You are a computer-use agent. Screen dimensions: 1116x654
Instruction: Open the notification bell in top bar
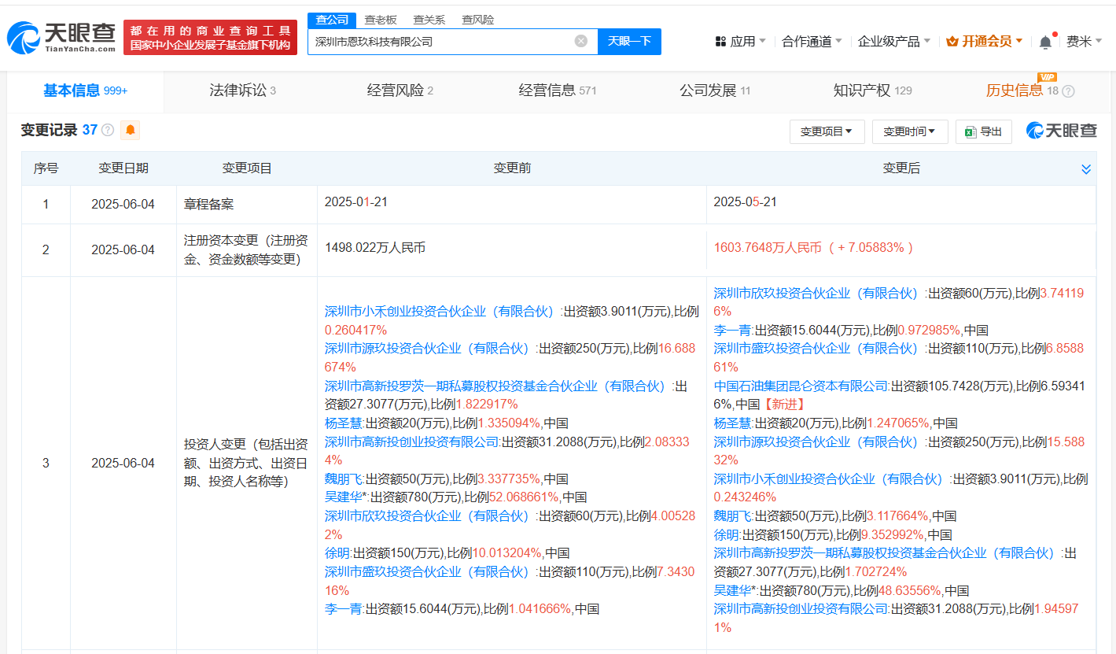[x=1045, y=42]
